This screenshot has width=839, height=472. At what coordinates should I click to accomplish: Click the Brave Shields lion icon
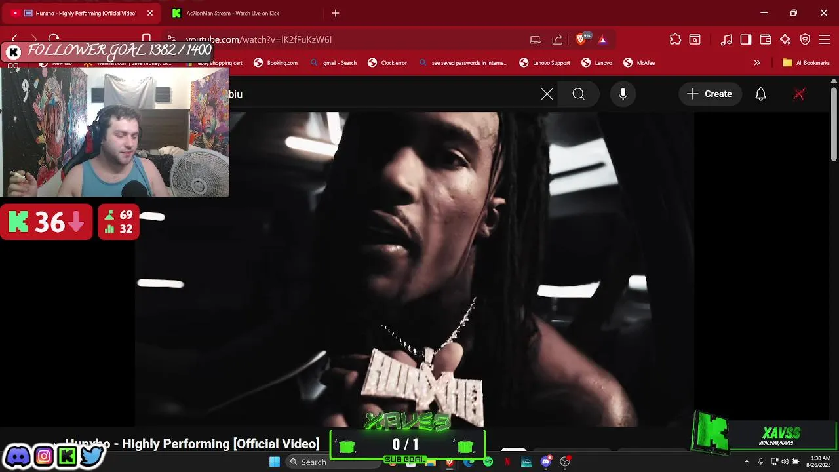tap(581, 39)
